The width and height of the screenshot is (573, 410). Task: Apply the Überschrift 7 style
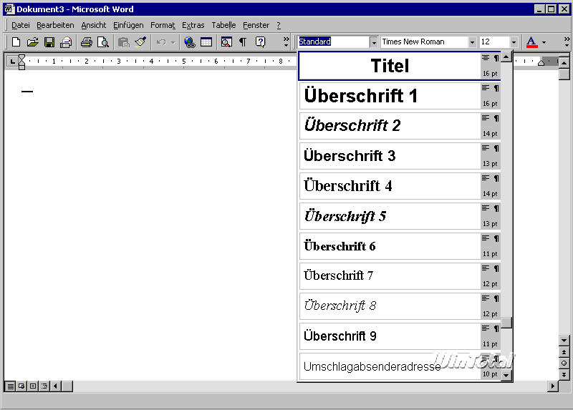[x=400, y=276]
